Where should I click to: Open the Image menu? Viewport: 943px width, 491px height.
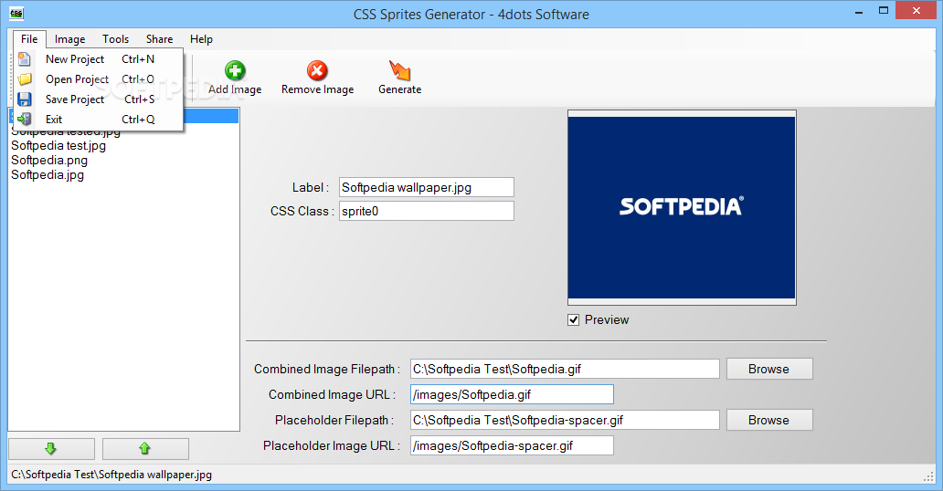pos(69,39)
